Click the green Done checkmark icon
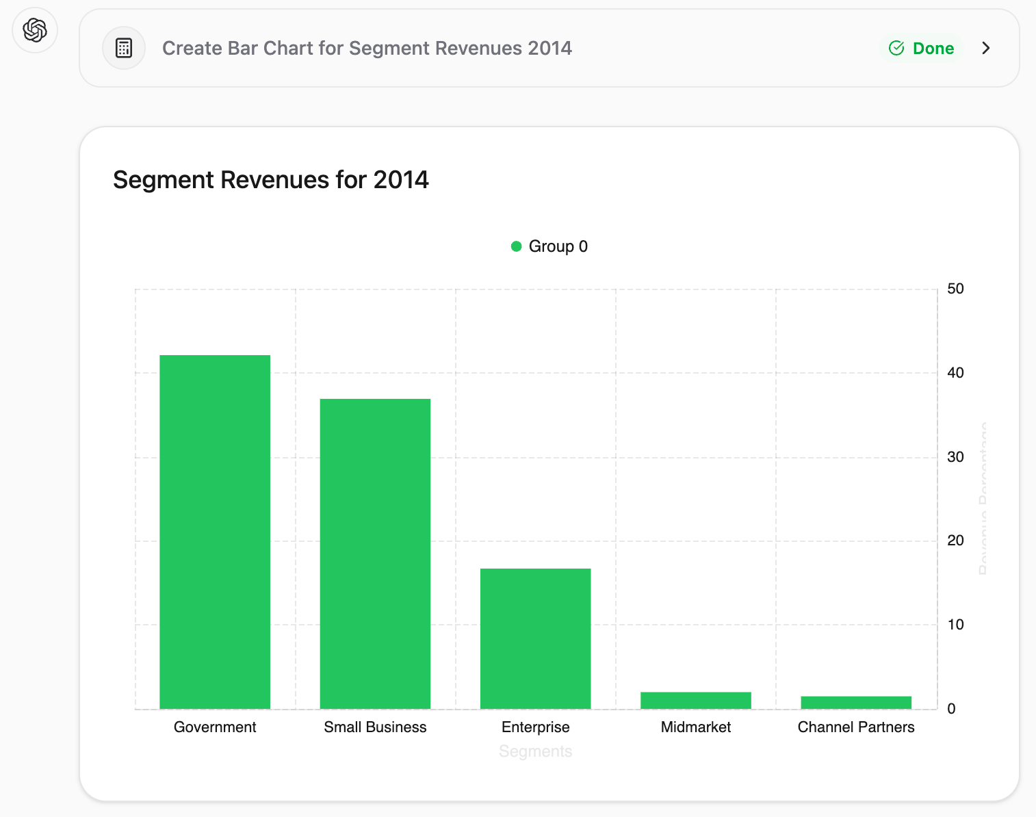Image resolution: width=1036 pixels, height=817 pixels. point(896,48)
